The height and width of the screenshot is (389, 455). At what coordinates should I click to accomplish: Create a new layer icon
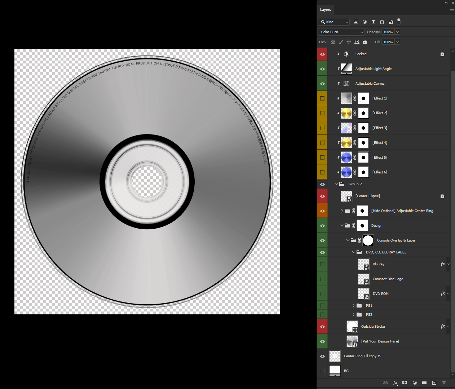[x=434, y=383]
